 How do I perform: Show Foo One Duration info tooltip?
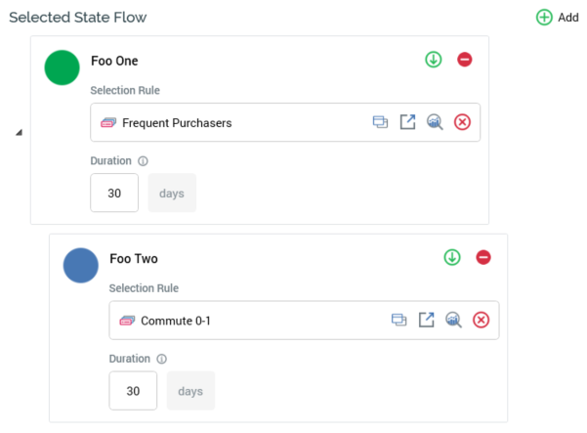pyautogui.click(x=143, y=161)
